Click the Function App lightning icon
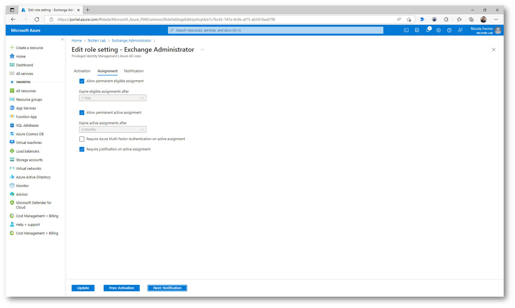515x308 pixels. [x=12, y=117]
